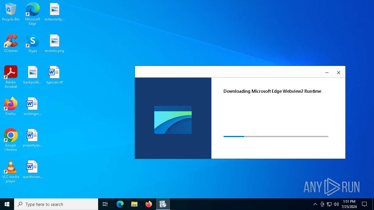The width and height of the screenshot is (374, 210).
Task: Open Task View from the taskbar
Action: click(x=105, y=204)
